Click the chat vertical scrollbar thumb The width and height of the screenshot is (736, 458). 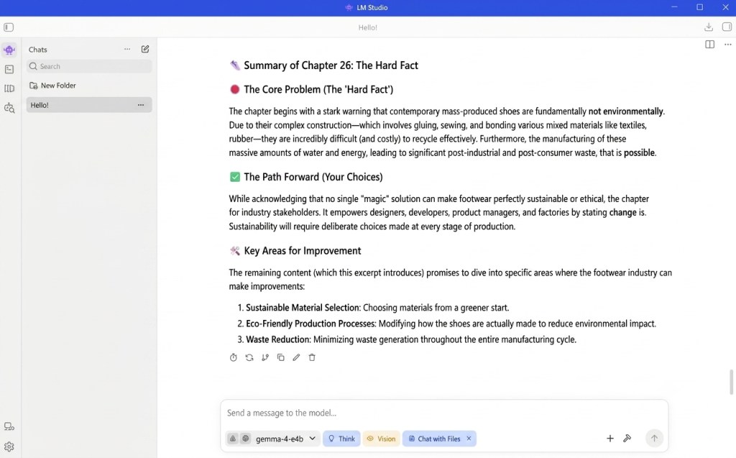(x=731, y=382)
